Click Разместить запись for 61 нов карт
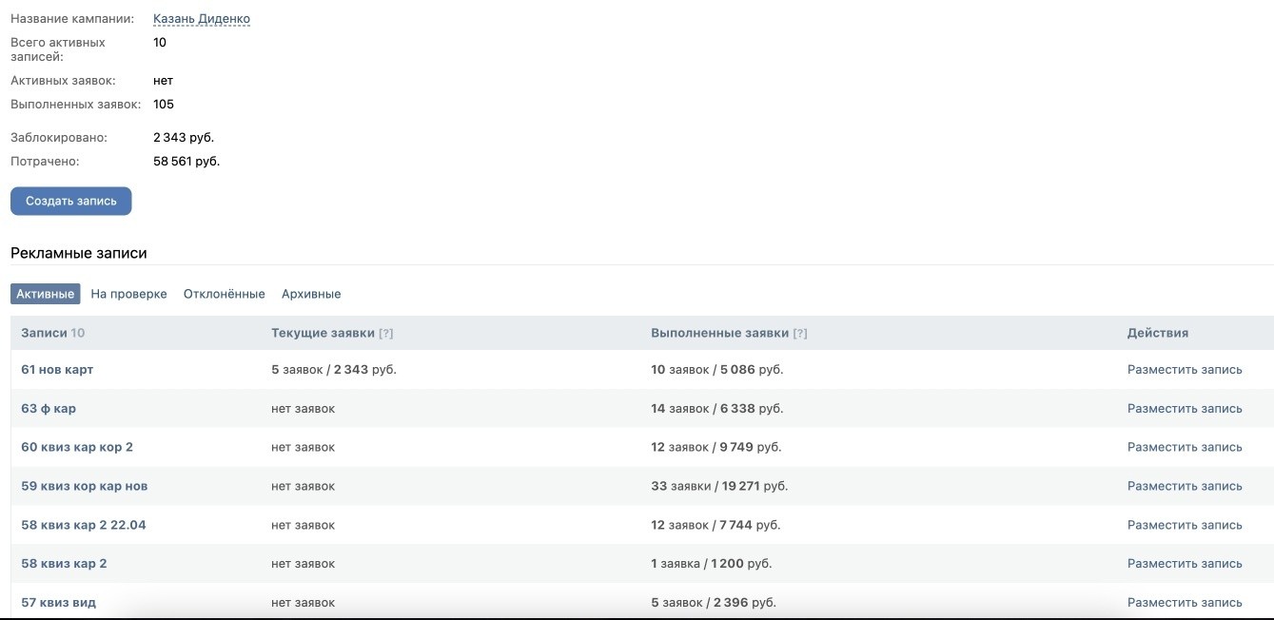The image size is (1274, 620). pyautogui.click(x=1185, y=369)
